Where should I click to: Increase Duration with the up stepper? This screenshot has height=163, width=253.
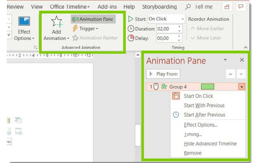[179, 27]
